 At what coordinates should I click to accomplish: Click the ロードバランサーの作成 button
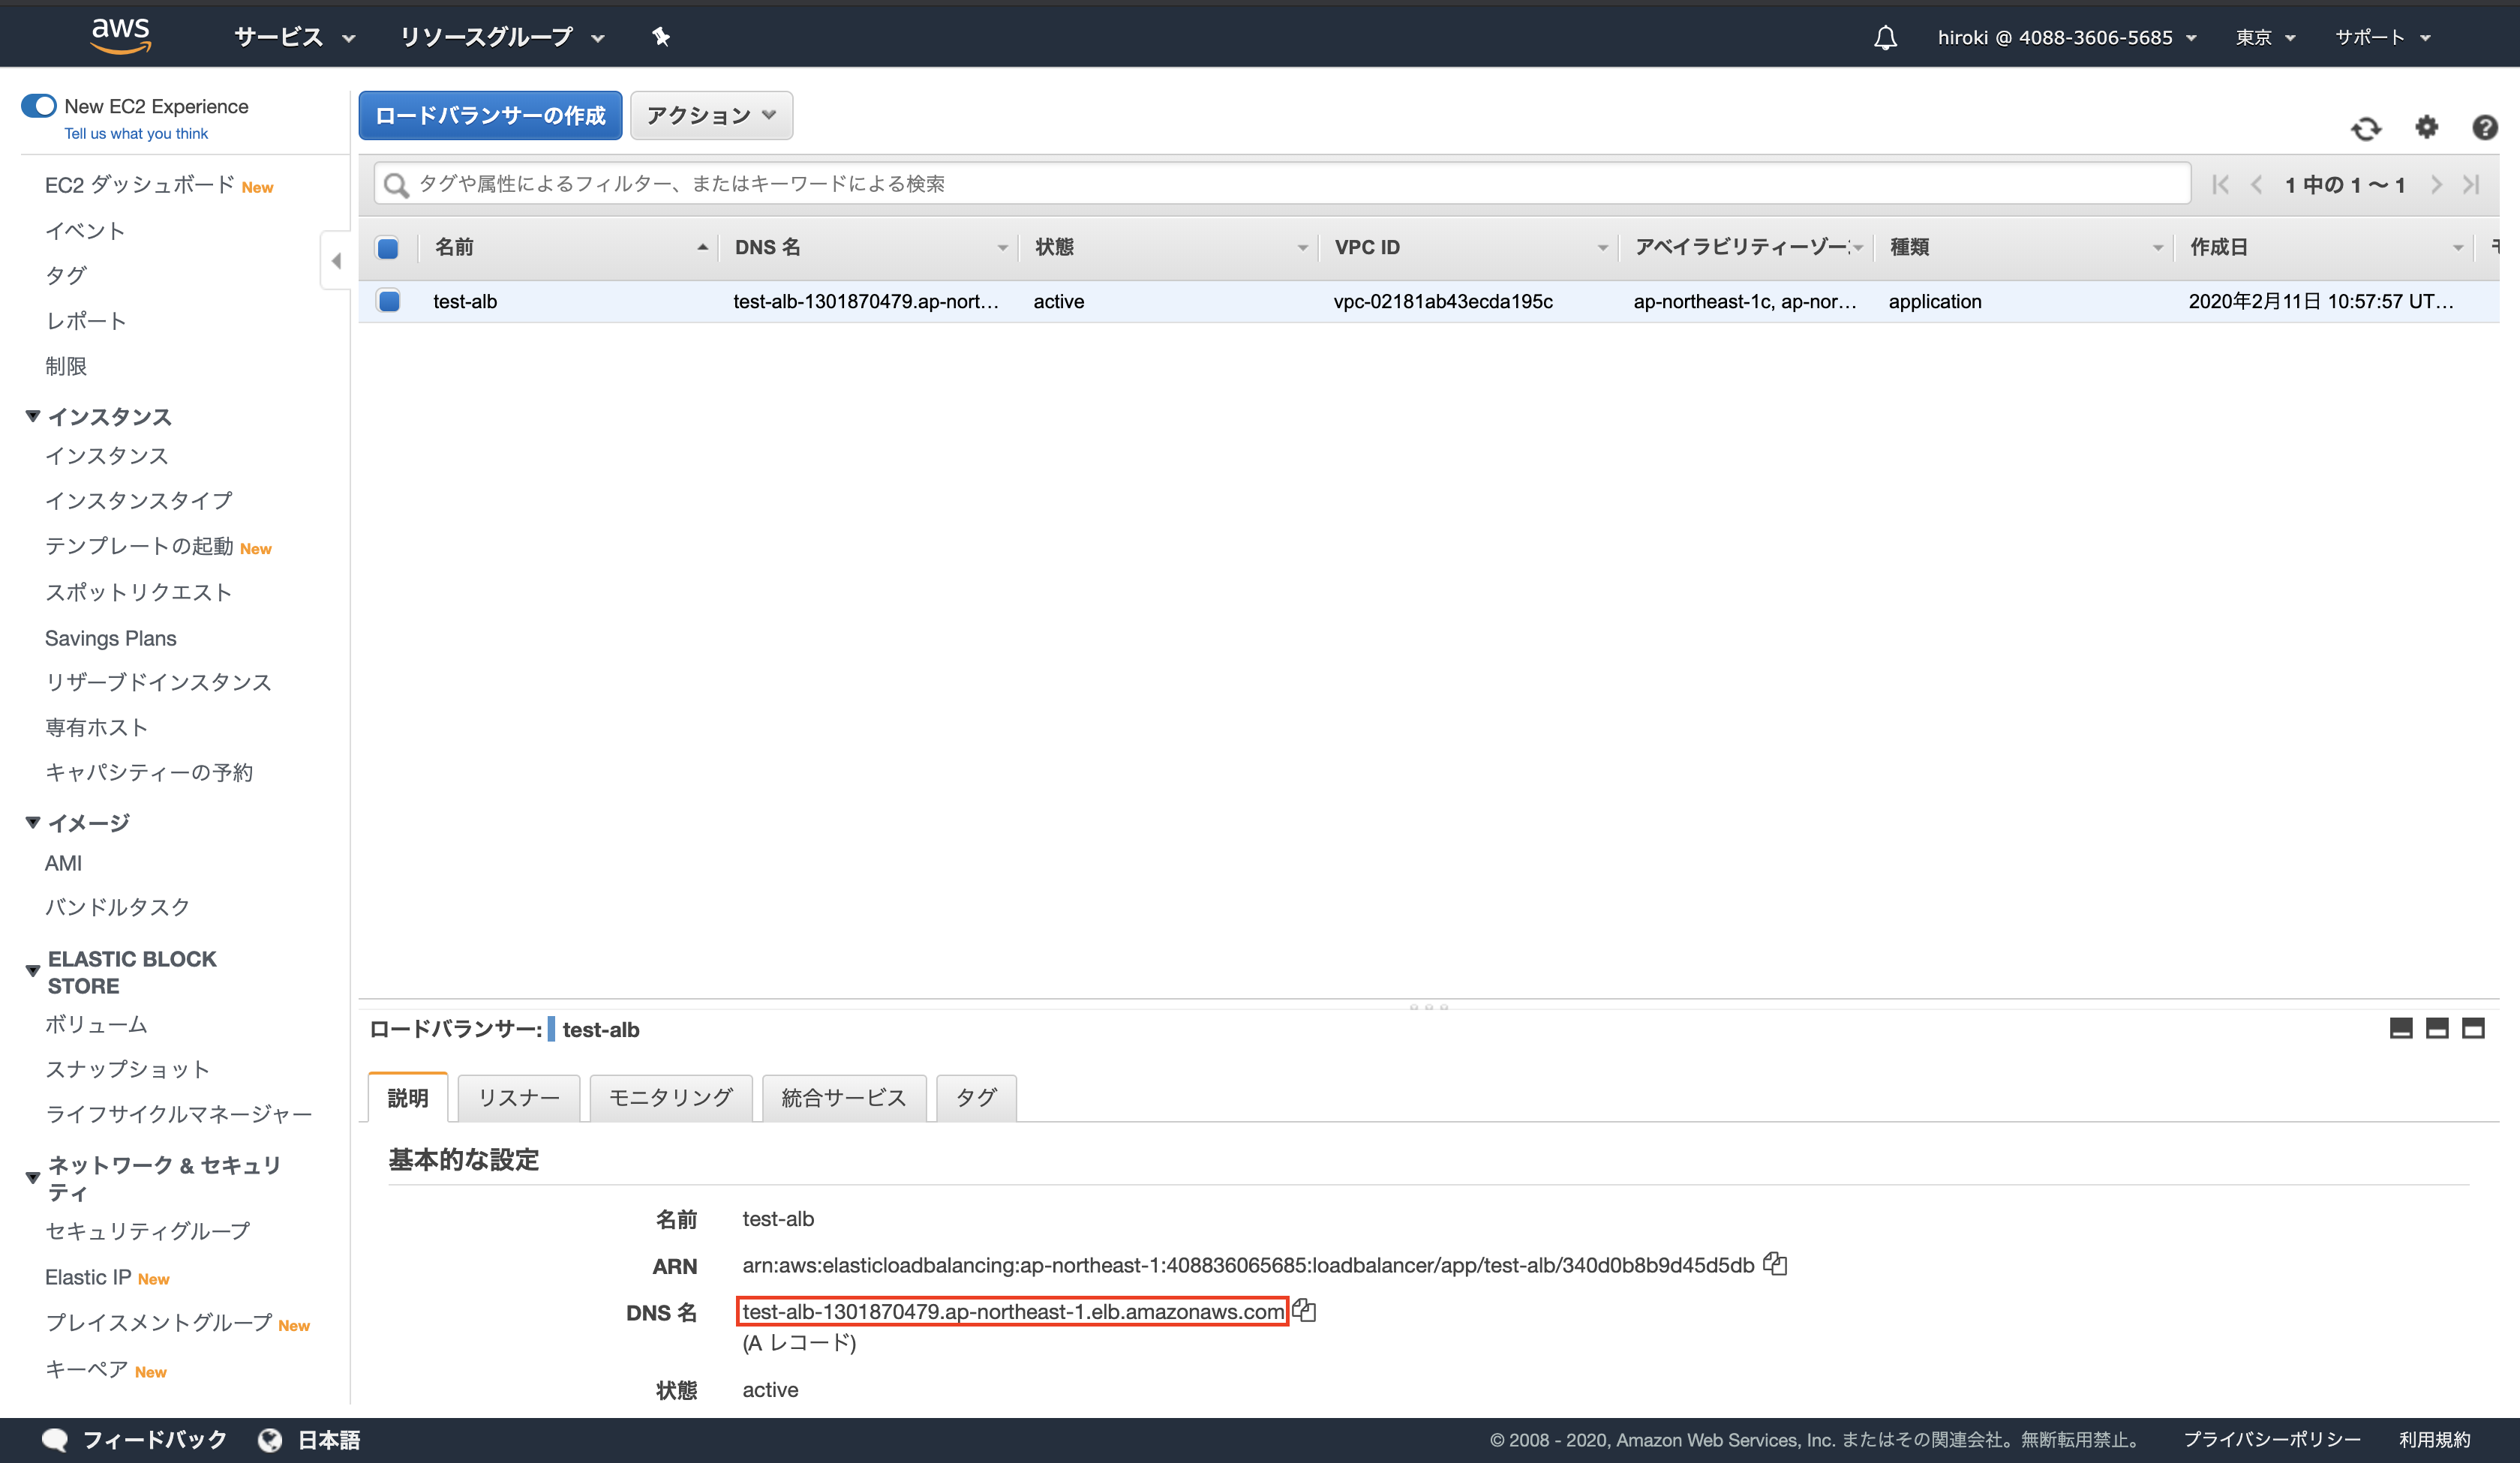[x=489, y=115]
